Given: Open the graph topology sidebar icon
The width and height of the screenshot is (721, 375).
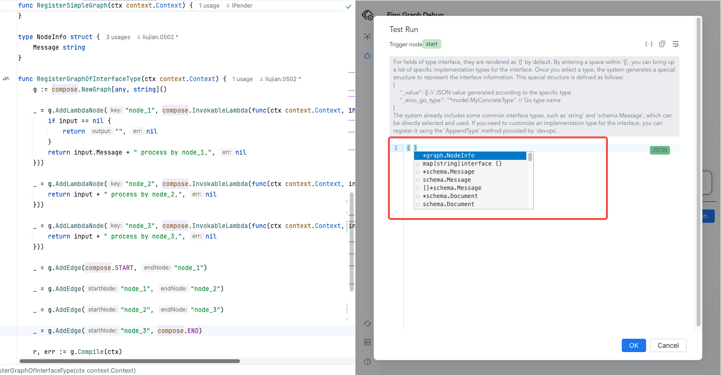Looking at the screenshot, I should pyautogui.click(x=367, y=36).
